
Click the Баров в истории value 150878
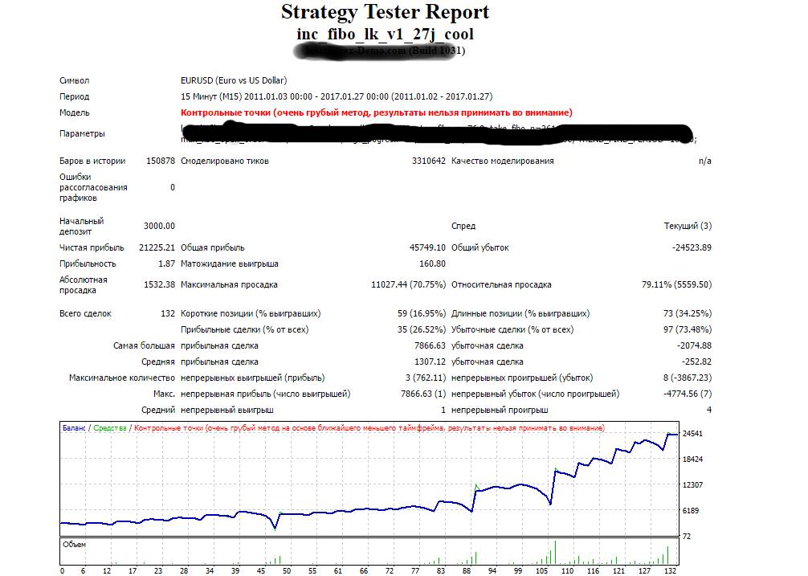[x=161, y=161]
